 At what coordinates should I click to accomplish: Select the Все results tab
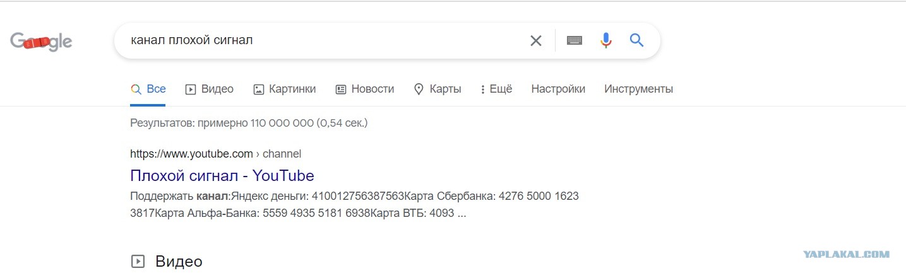pyautogui.click(x=148, y=89)
